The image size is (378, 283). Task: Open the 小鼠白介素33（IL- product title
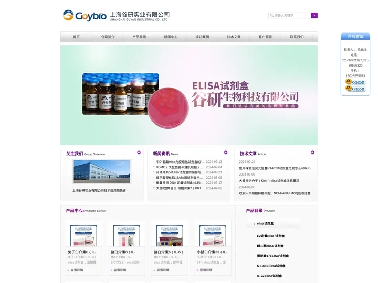[212, 252]
